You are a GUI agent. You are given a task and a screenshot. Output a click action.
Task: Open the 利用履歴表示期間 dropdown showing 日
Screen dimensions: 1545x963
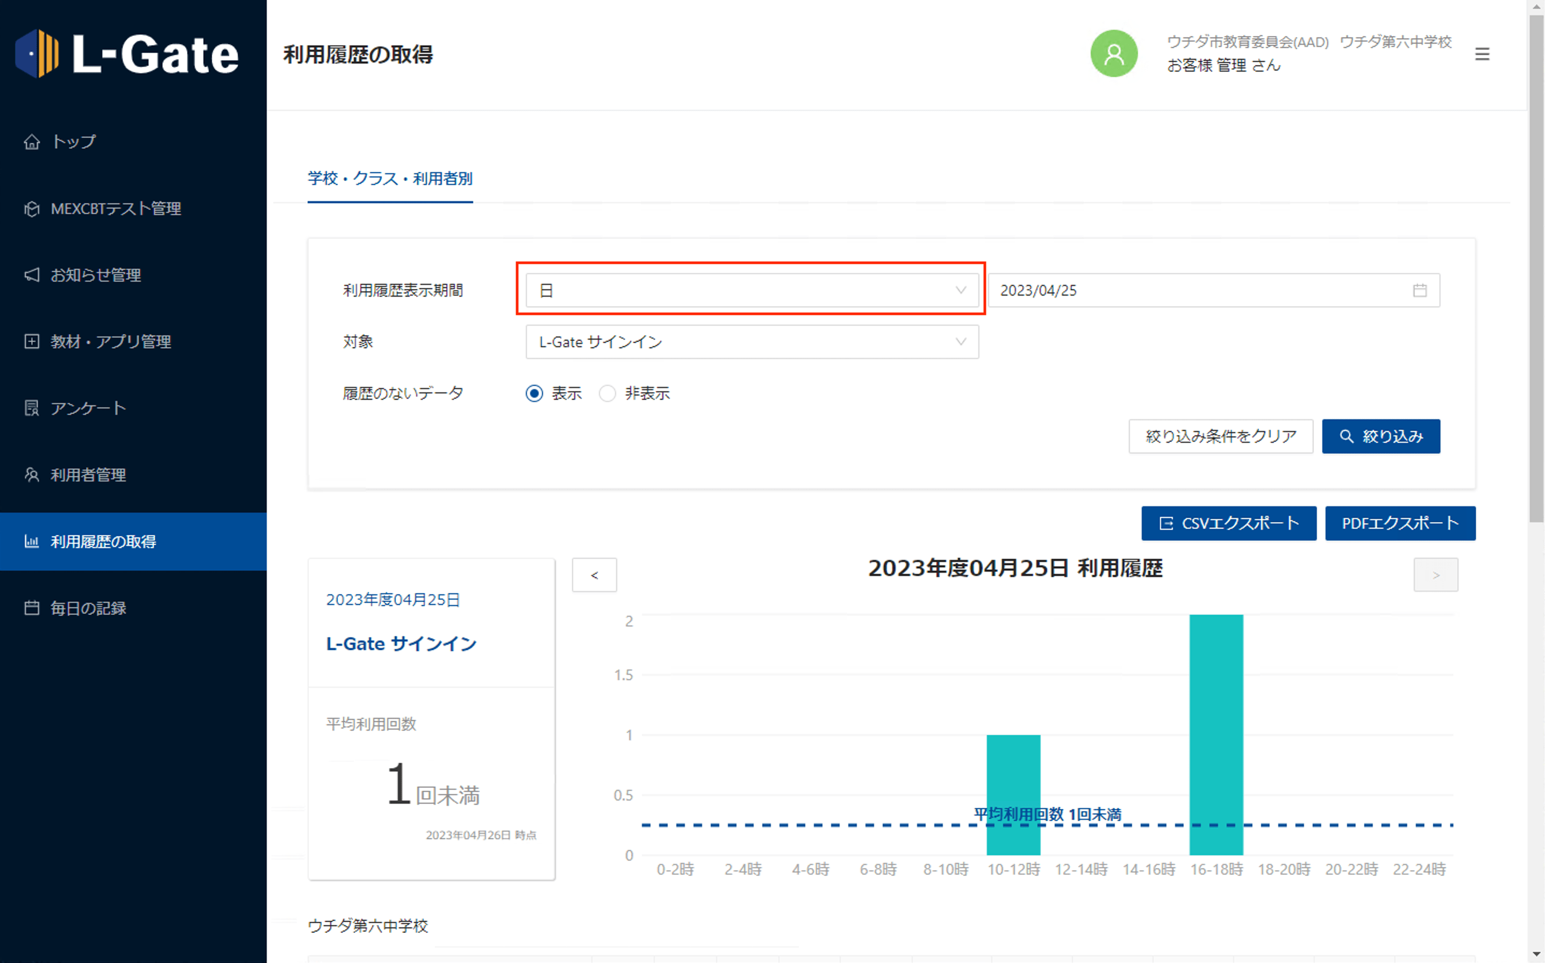(752, 290)
